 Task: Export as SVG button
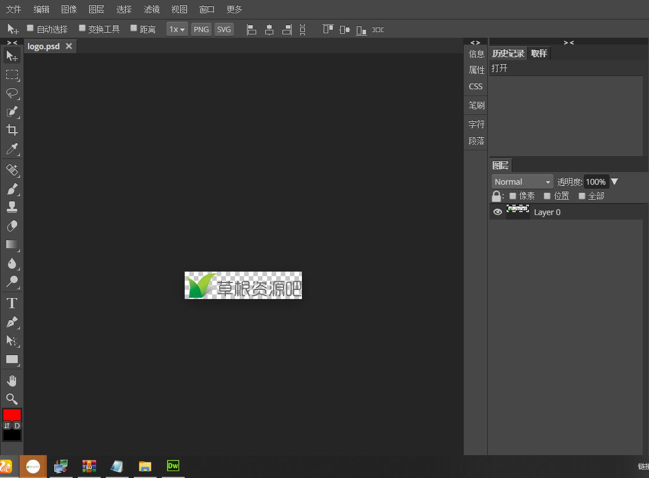point(224,29)
